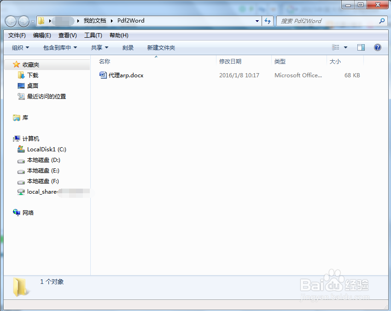Image resolution: width=391 pixels, height=311 pixels.
Task: Sort files by the 名称 column header
Action: [x=104, y=61]
